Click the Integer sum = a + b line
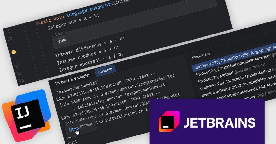Screen dimensions: 276x144 (74, 21)
